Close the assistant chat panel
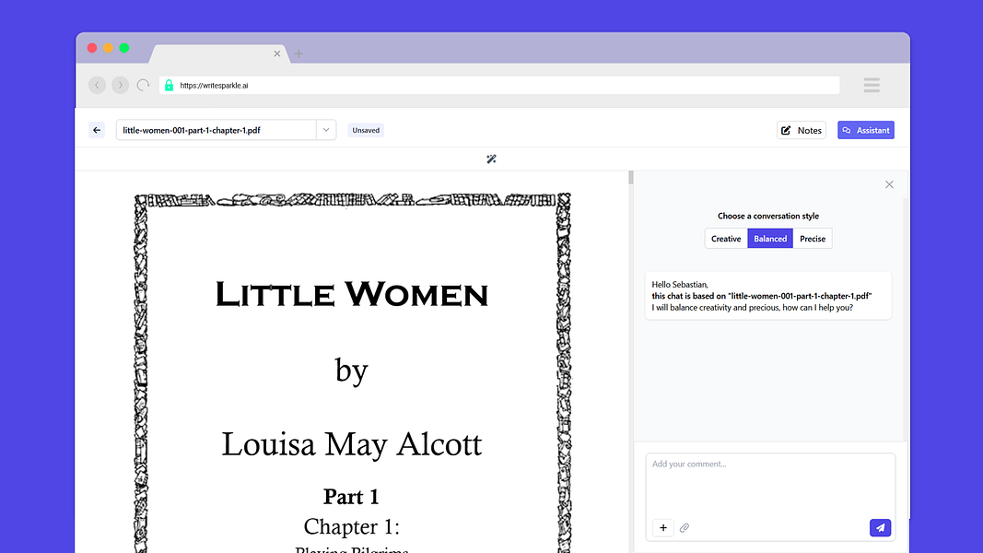The image size is (983, 553). (889, 184)
